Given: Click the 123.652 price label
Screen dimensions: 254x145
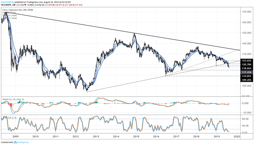Looking at the screenshot, I should pos(247,61).
